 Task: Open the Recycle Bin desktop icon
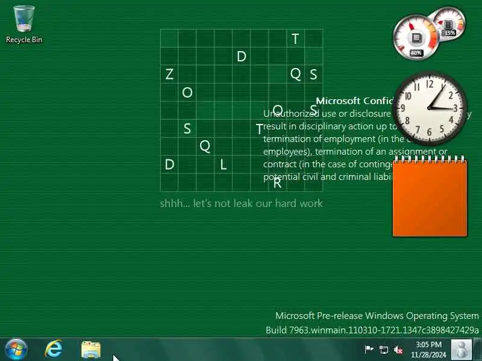(x=23, y=25)
